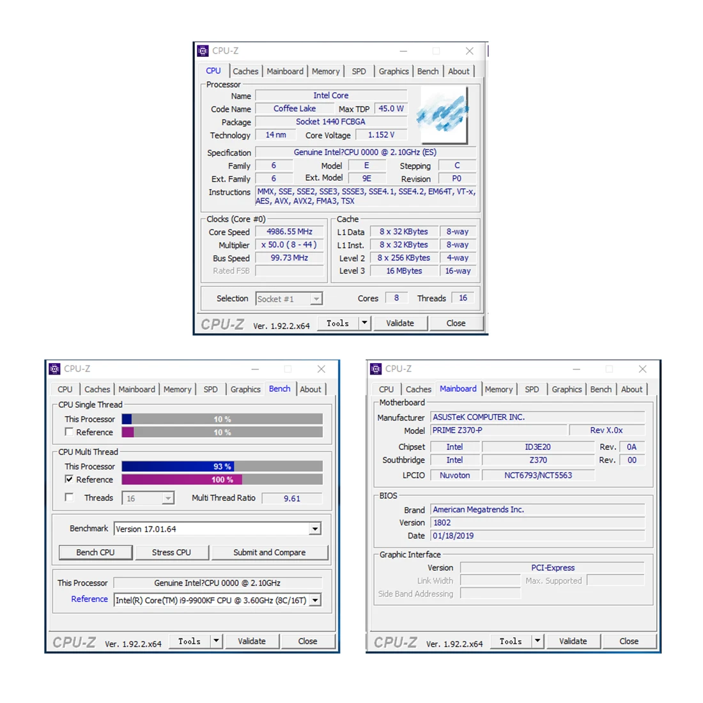Select Graphics tab in Mainboard window
This screenshot has width=703, height=703.
tap(567, 389)
